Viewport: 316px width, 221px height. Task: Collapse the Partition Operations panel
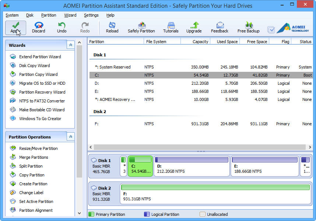[71, 137]
